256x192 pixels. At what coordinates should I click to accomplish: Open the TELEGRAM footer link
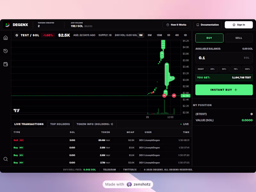109,170
